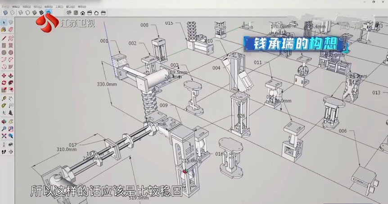The image size is (388, 204).
Task: Choose the Look Around eye tool
Action: tap(11, 145)
